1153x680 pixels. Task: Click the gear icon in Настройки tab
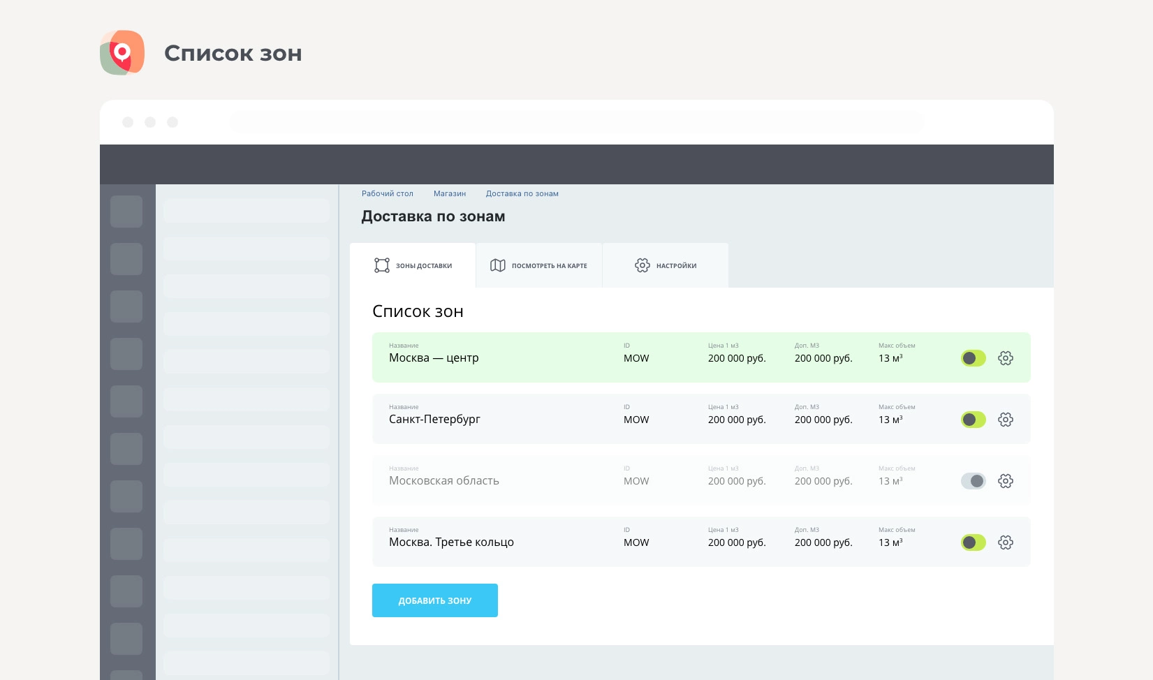(x=642, y=265)
